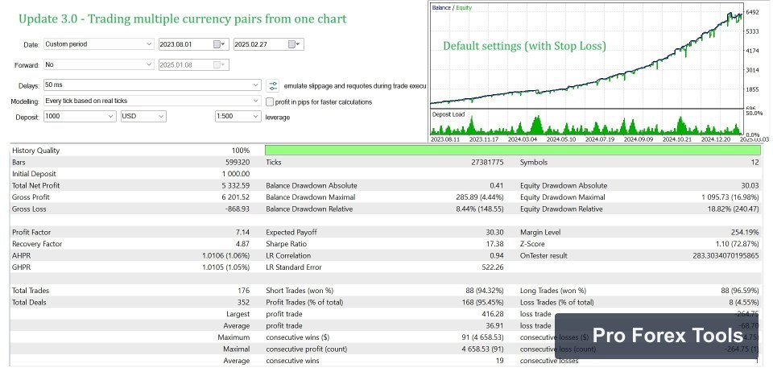Screen dimensions: 773x372
Task: Select the LR Standard Error value 522.26
Action: pyautogui.click(x=493, y=267)
